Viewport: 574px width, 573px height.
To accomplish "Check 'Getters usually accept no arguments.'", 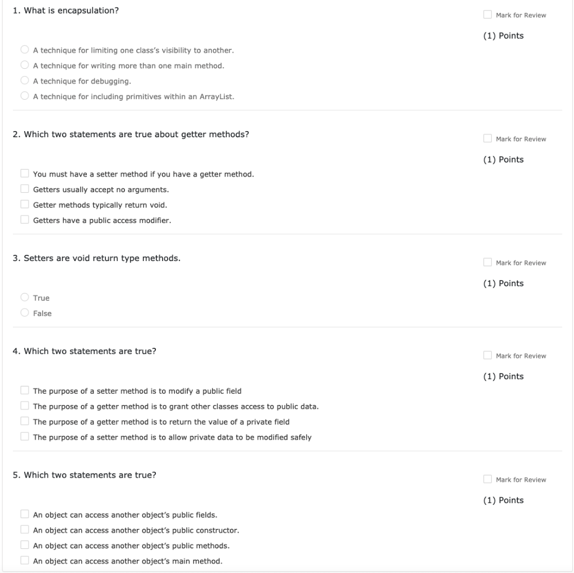I will 25,188.
